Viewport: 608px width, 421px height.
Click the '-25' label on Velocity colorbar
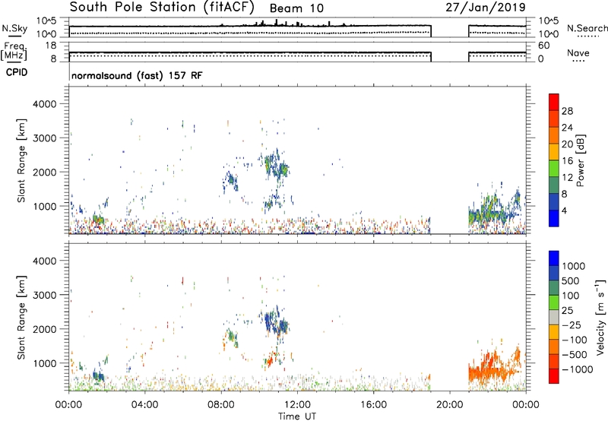point(572,325)
